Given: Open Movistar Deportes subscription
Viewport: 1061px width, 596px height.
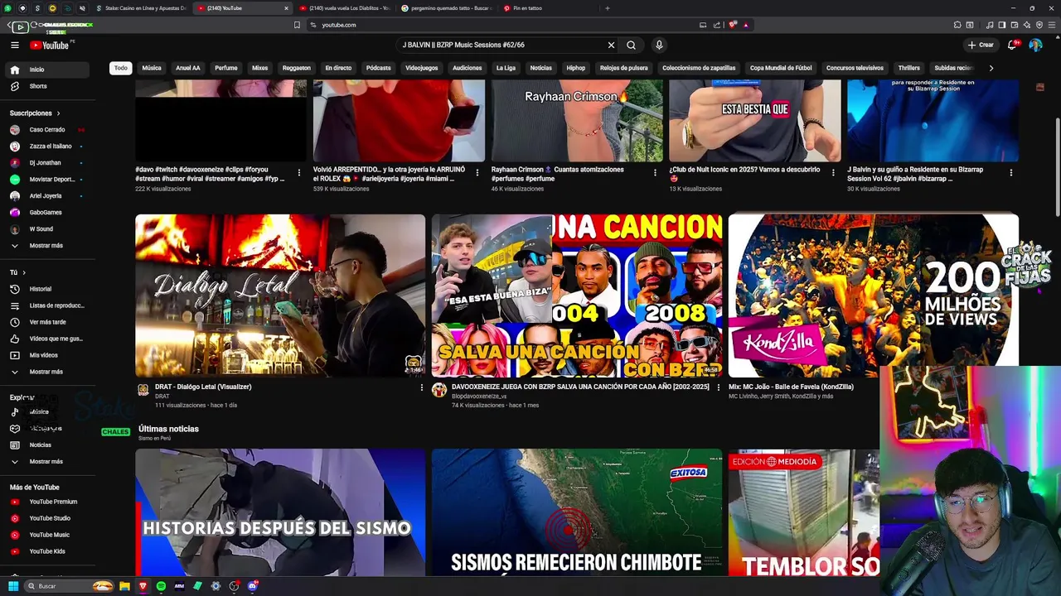Looking at the screenshot, I should [x=47, y=179].
